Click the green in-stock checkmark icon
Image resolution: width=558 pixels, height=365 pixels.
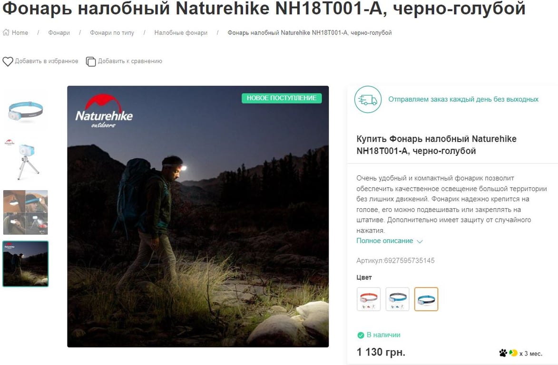tap(361, 335)
